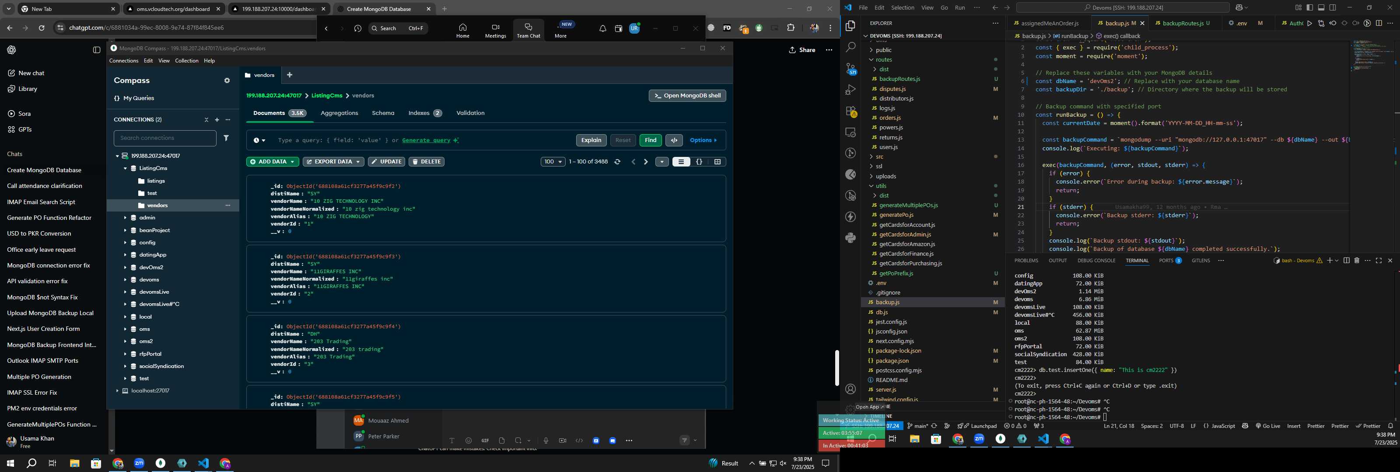The image size is (1400, 472).
Task: Go to previous page of documents
Action: click(633, 162)
